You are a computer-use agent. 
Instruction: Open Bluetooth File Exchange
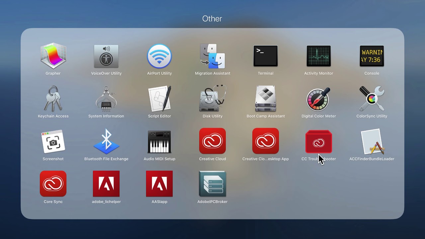pyautogui.click(x=106, y=141)
